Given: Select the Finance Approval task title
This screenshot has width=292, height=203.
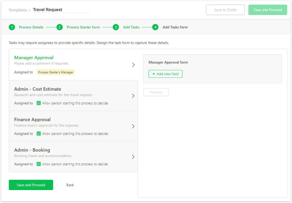Looking at the screenshot, I should pos(33,120).
